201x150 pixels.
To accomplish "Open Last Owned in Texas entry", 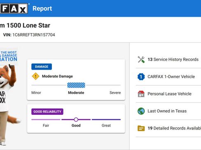I will 168,111.
